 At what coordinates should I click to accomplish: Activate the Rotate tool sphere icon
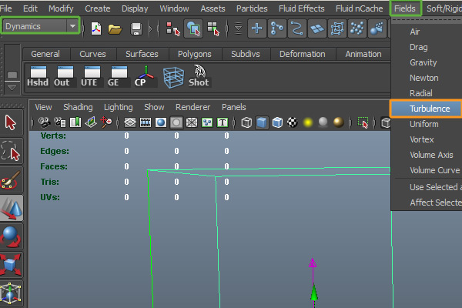coord(11,236)
